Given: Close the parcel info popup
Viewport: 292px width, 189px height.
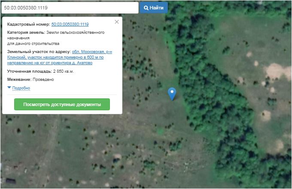Looking at the screenshot, I should [117, 22].
